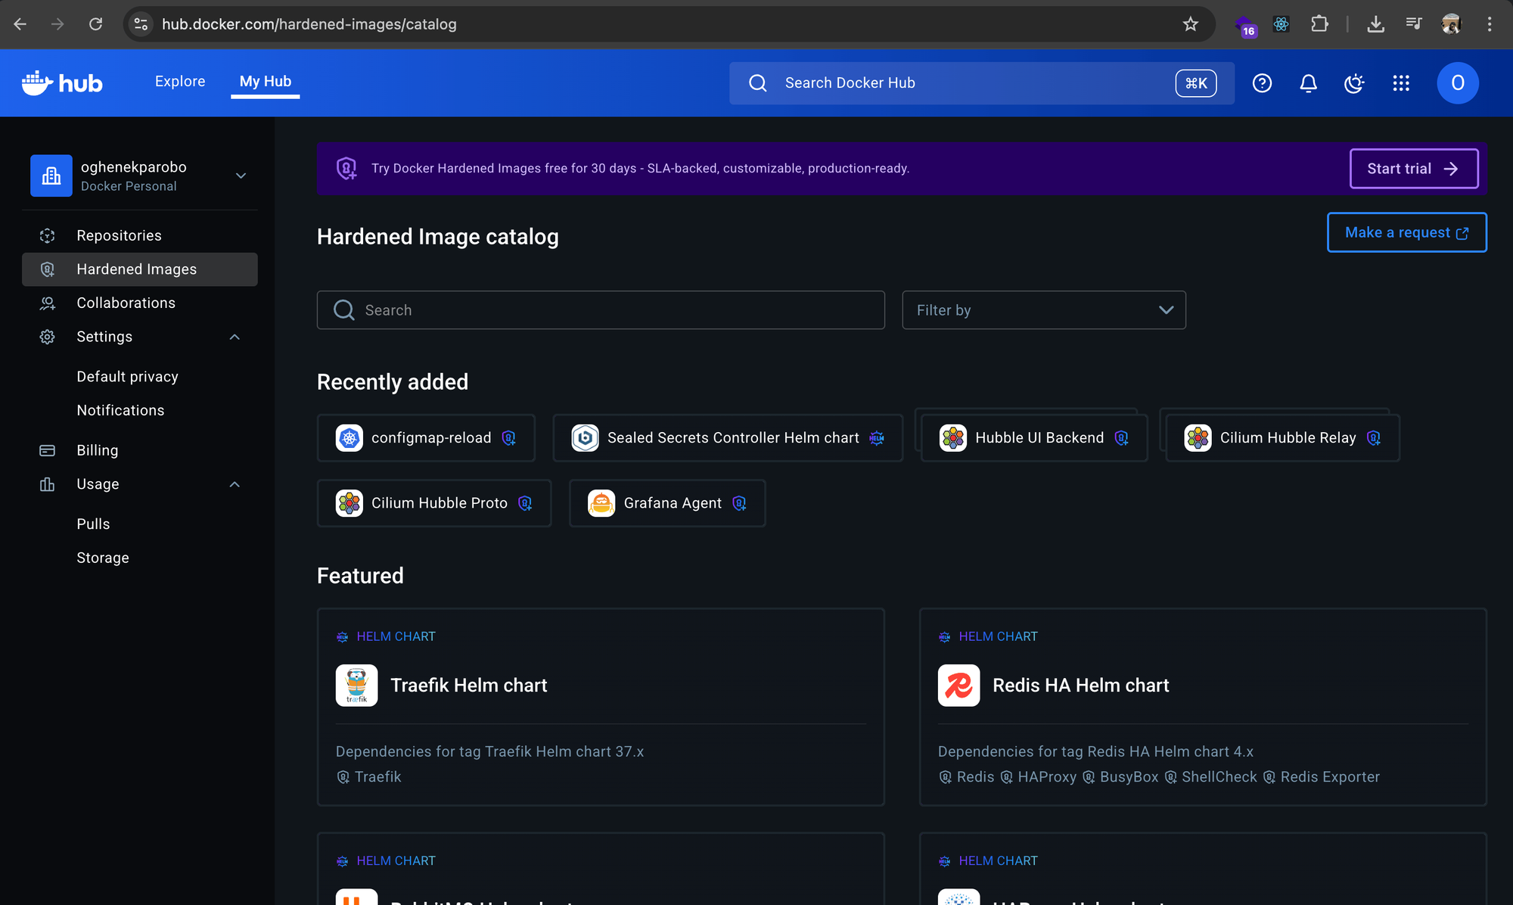Click the Make a request link
This screenshot has height=905, width=1513.
[x=1406, y=232]
